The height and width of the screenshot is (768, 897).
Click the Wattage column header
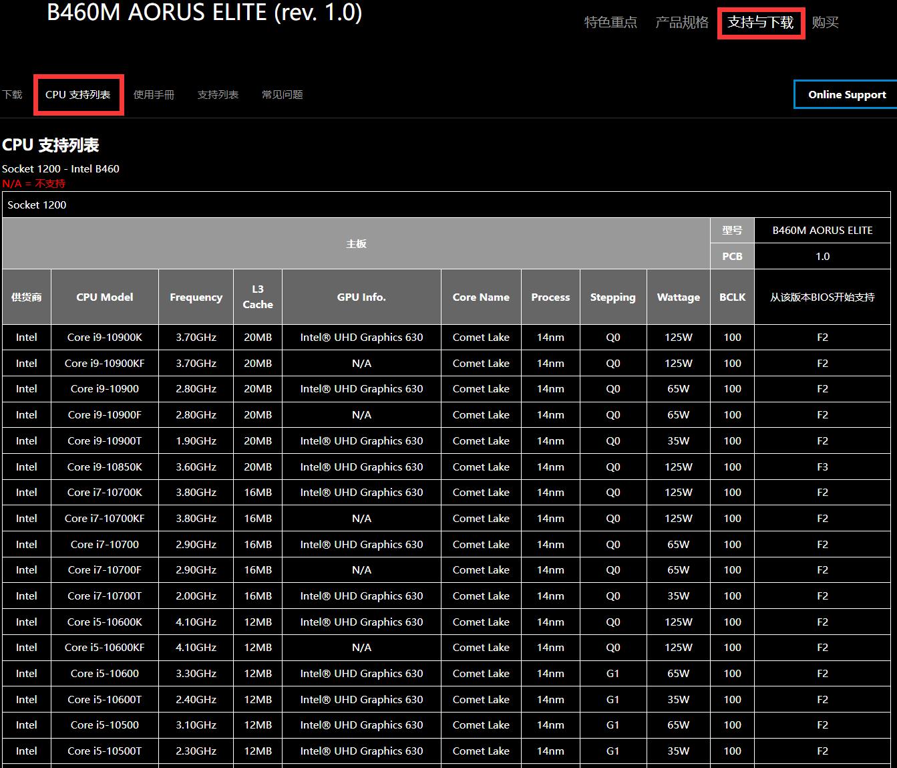tap(678, 297)
